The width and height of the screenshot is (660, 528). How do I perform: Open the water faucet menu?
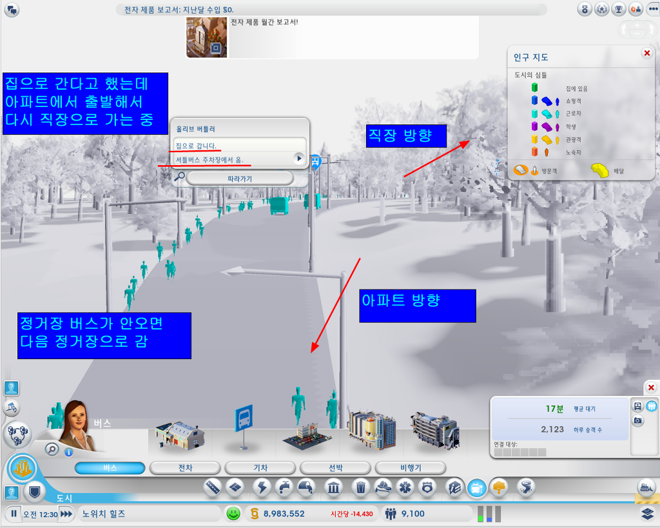(x=284, y=487)
